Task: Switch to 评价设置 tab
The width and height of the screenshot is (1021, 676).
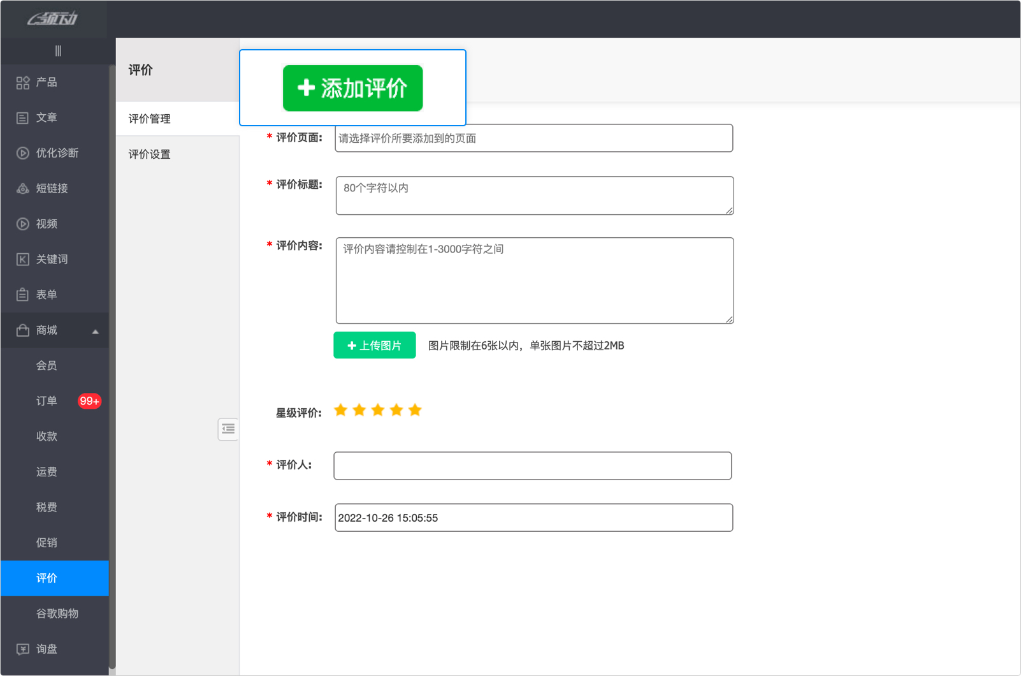Action: click(150, 154)
